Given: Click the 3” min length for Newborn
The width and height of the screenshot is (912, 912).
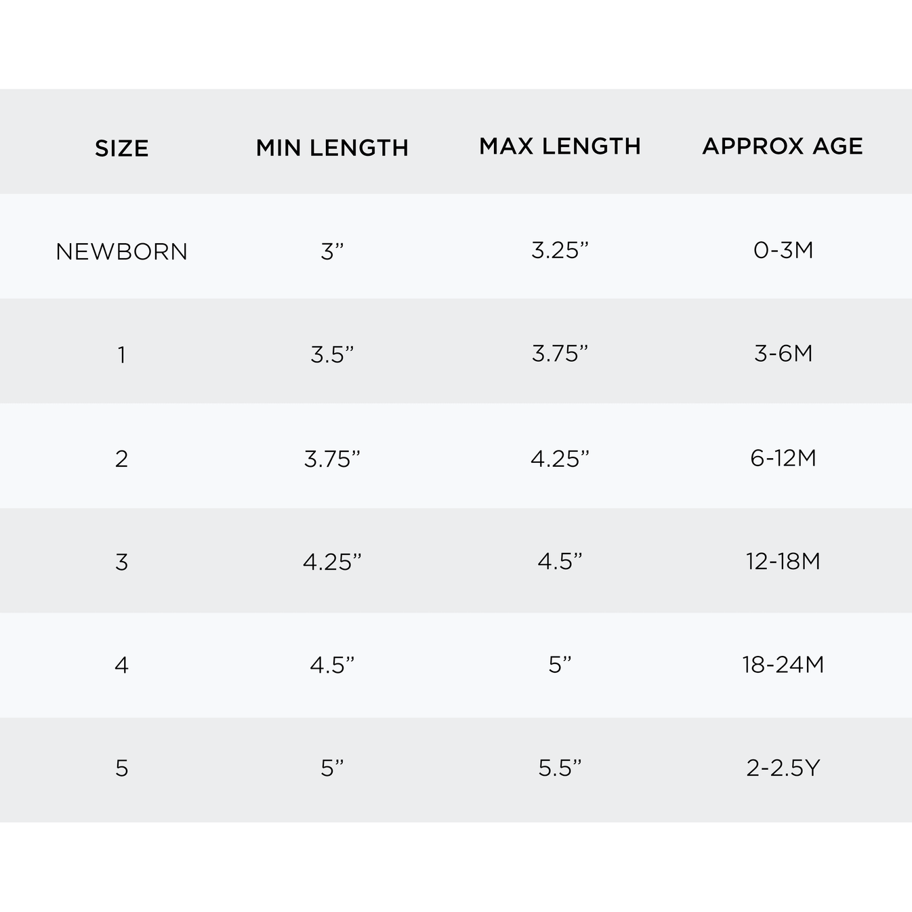Looking at the screenshot, I should (332, 251).
